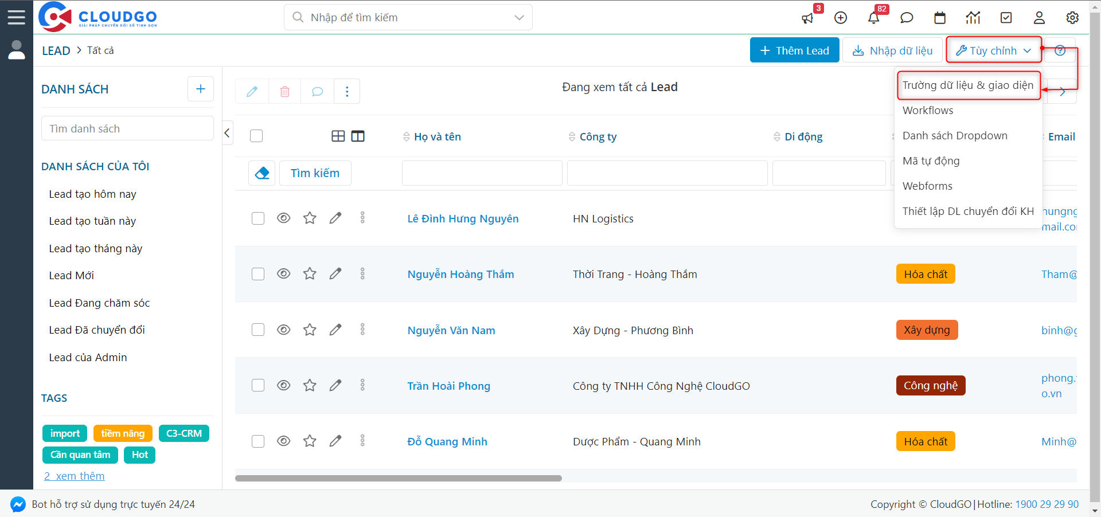1101x517 pixels.
Task: Expand the search bar module selector arrow
Action: (520, 17)
